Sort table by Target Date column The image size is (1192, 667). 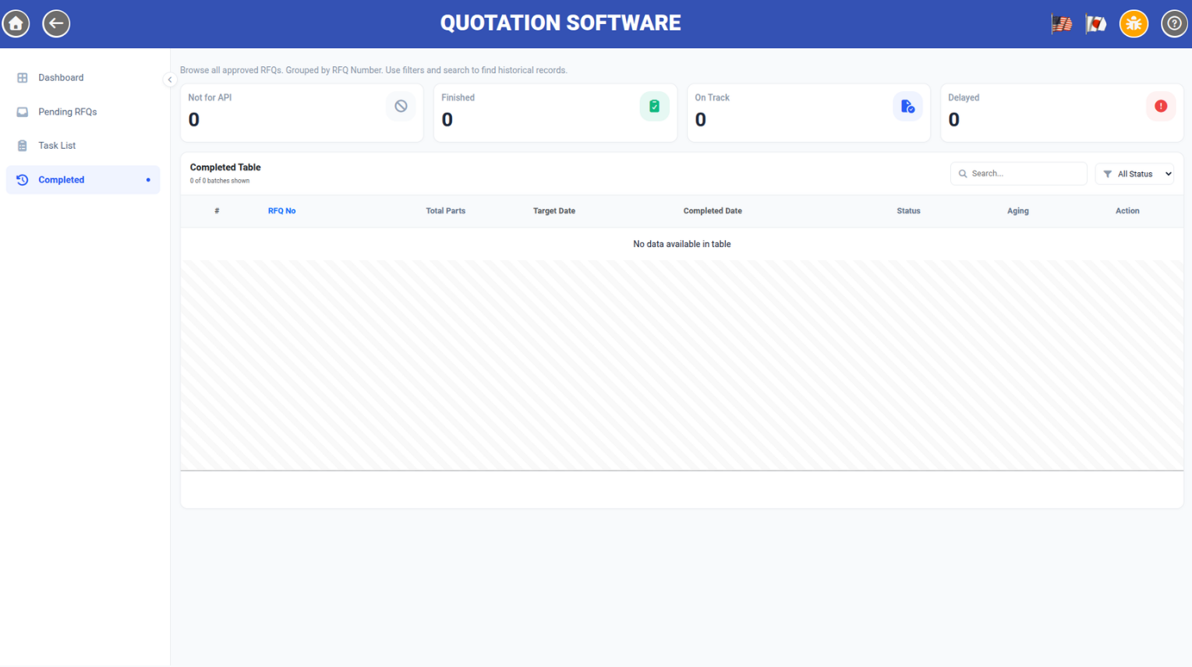554,211
